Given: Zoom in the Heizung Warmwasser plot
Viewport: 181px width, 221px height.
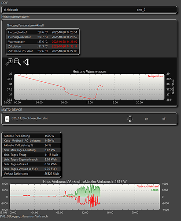Looking at the screenshot, I should click(x=9, y=62).
